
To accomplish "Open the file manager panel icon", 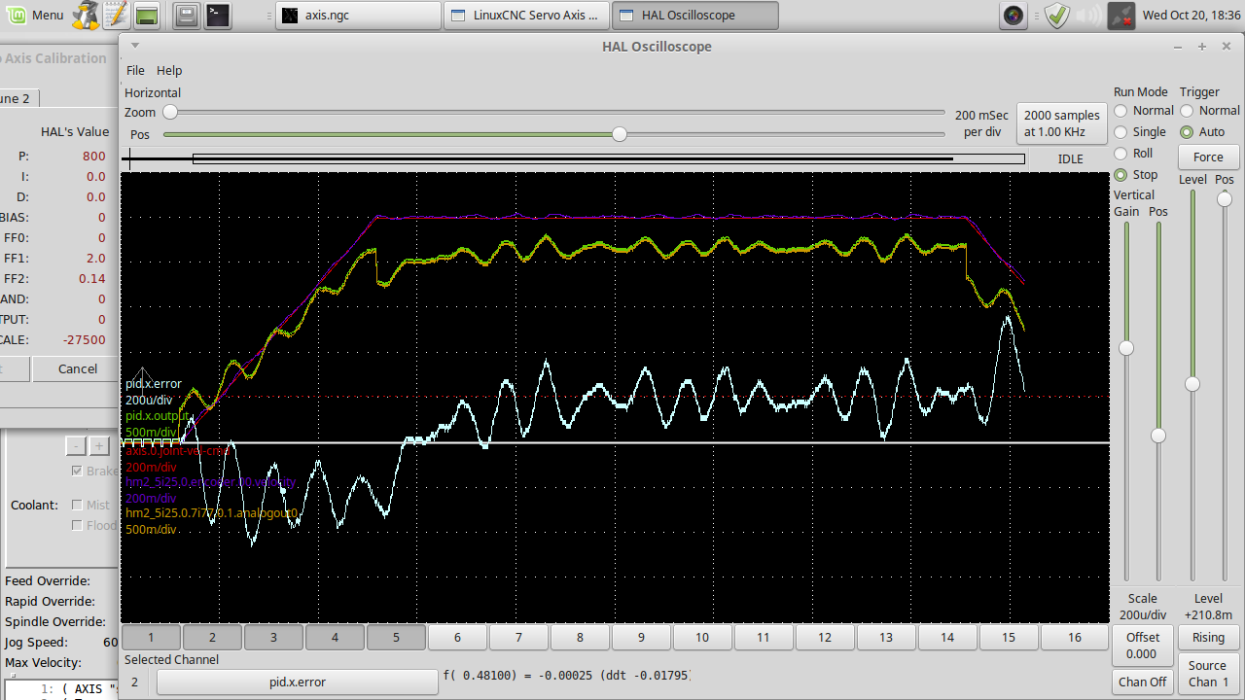I will (188, 15).
